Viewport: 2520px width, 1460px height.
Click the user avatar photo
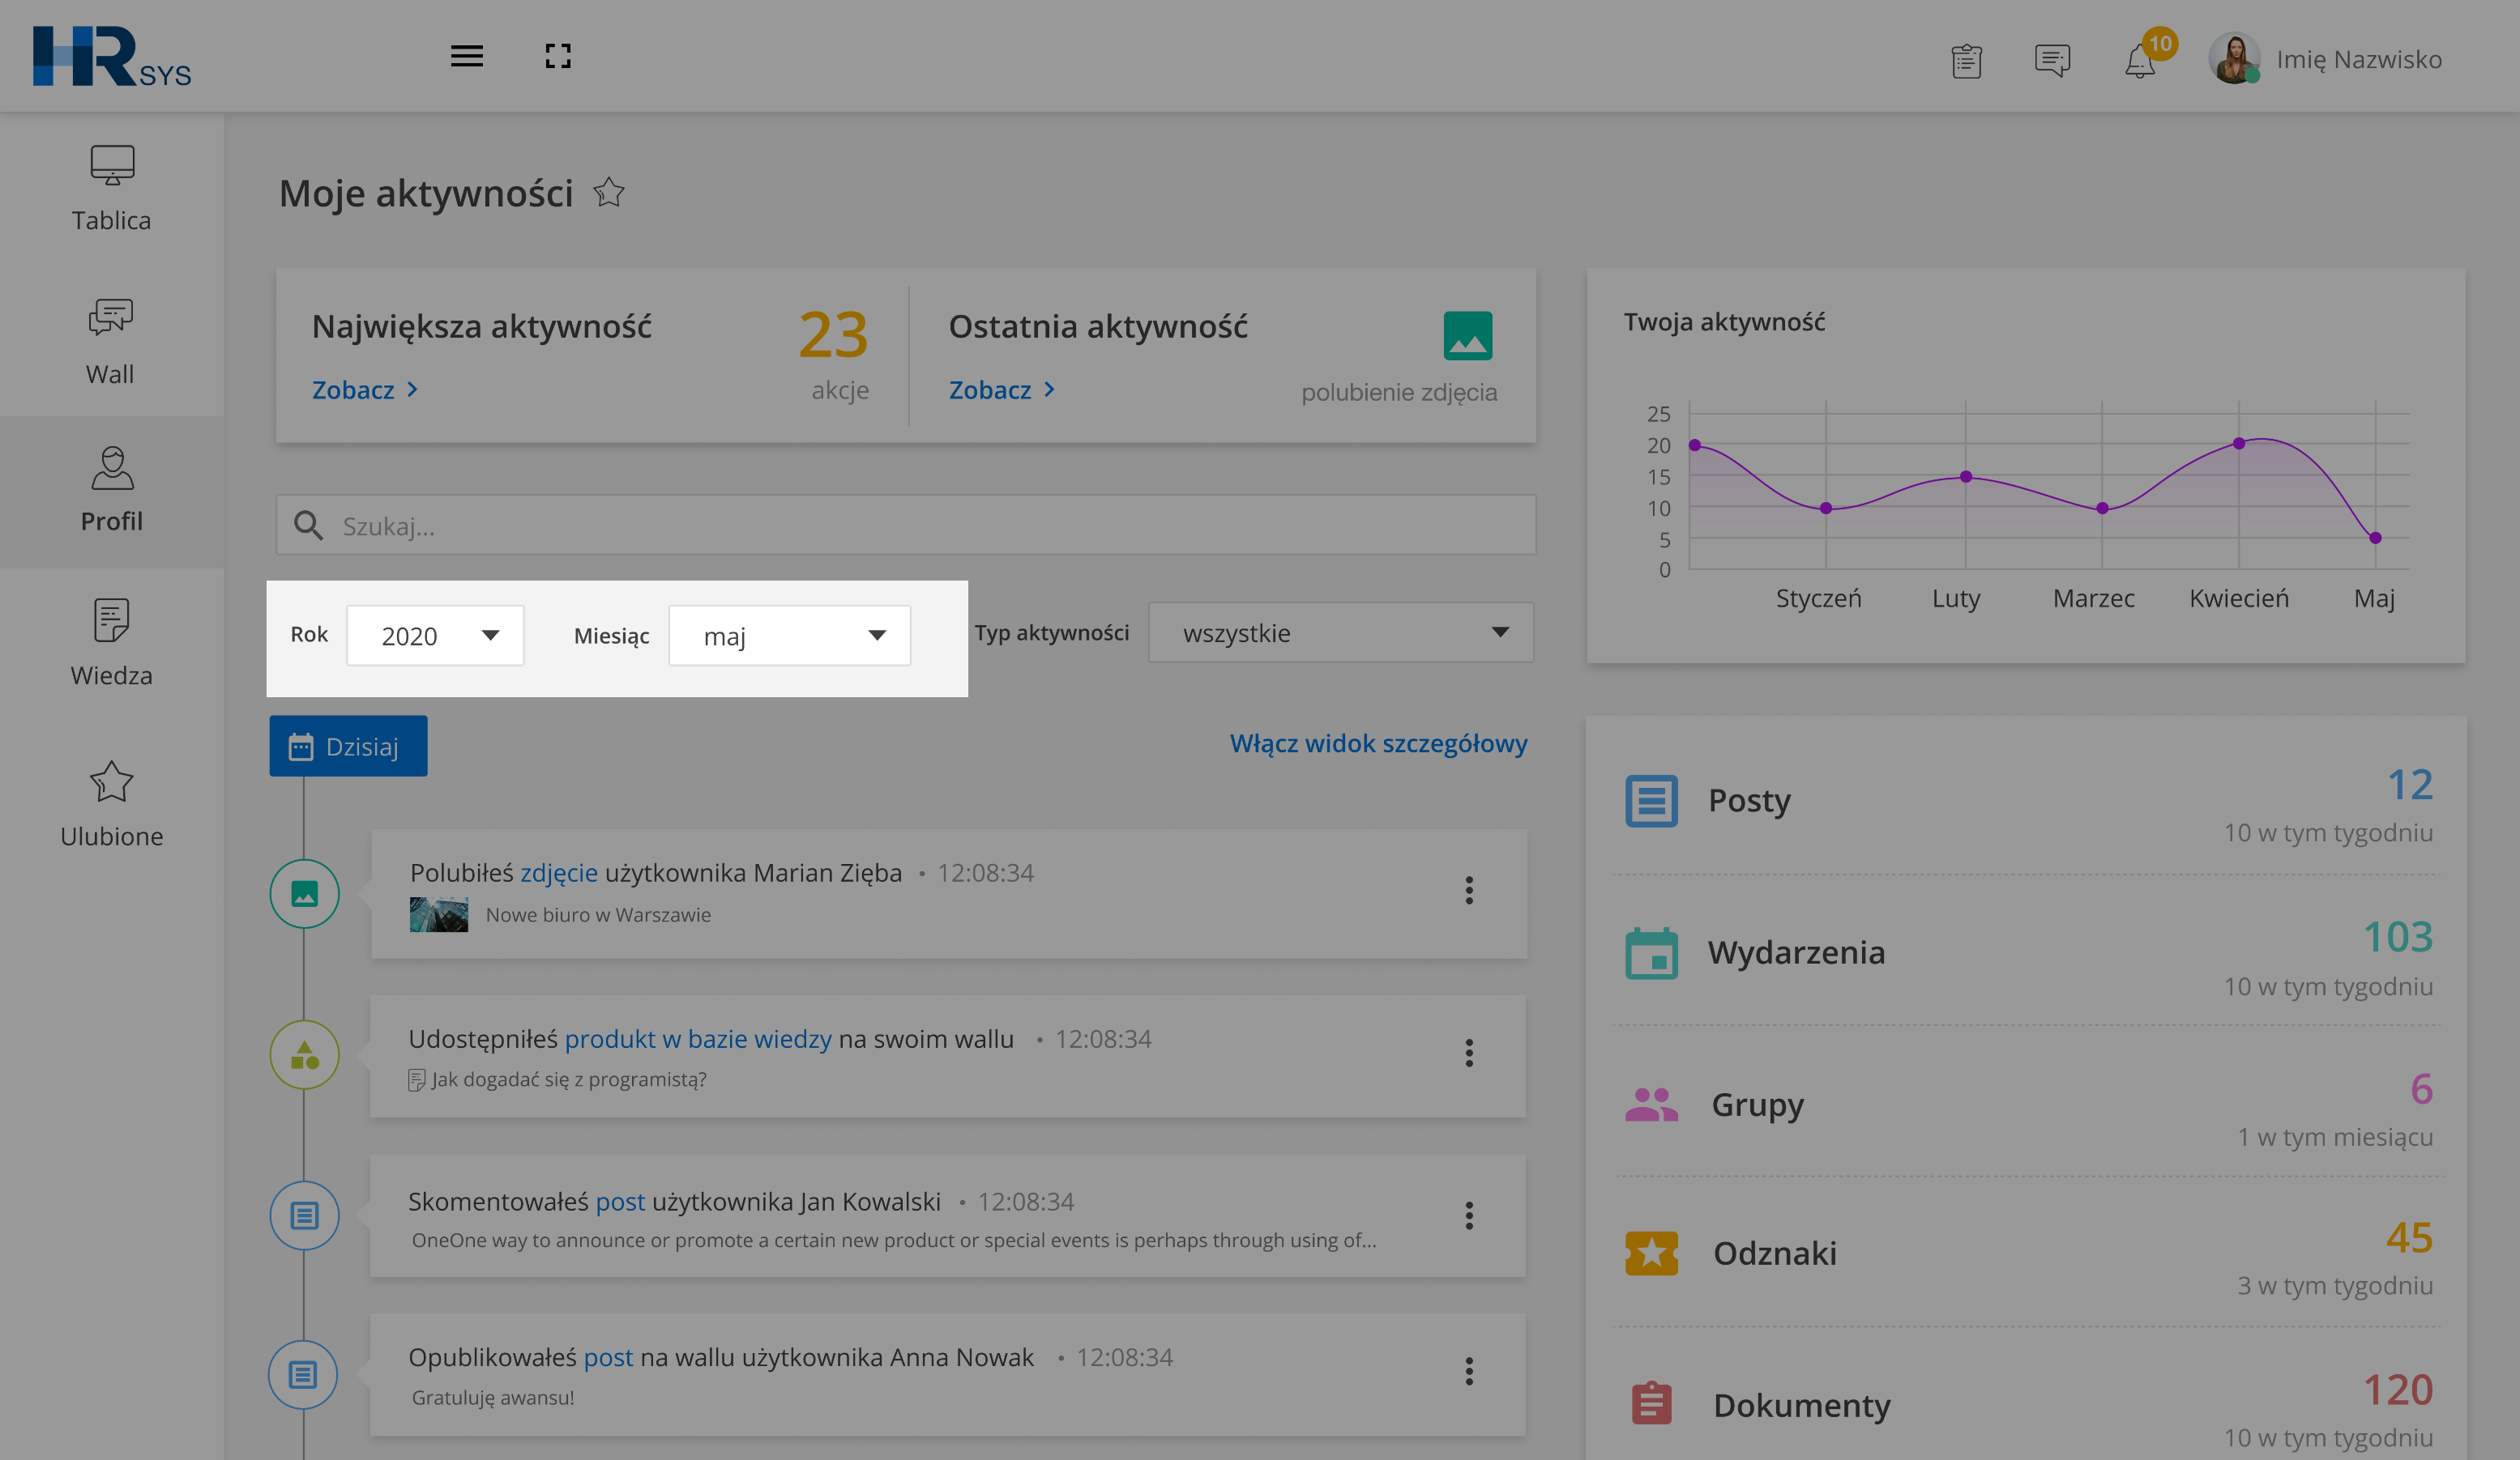point(2234,58)
